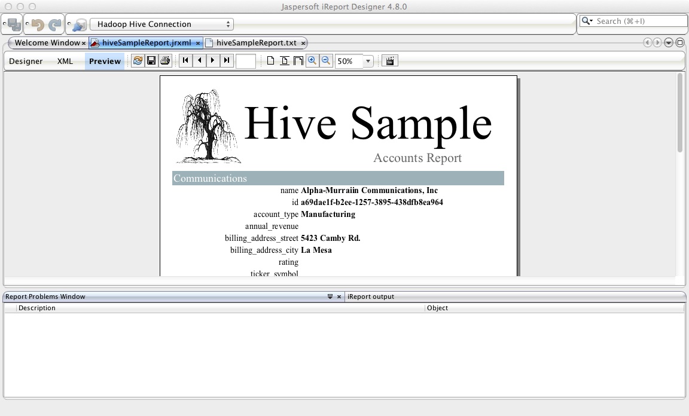The width and height of the screenshot is (689, 416).
Task: Close the Welcome Window tab
Action: click(84, 43)
